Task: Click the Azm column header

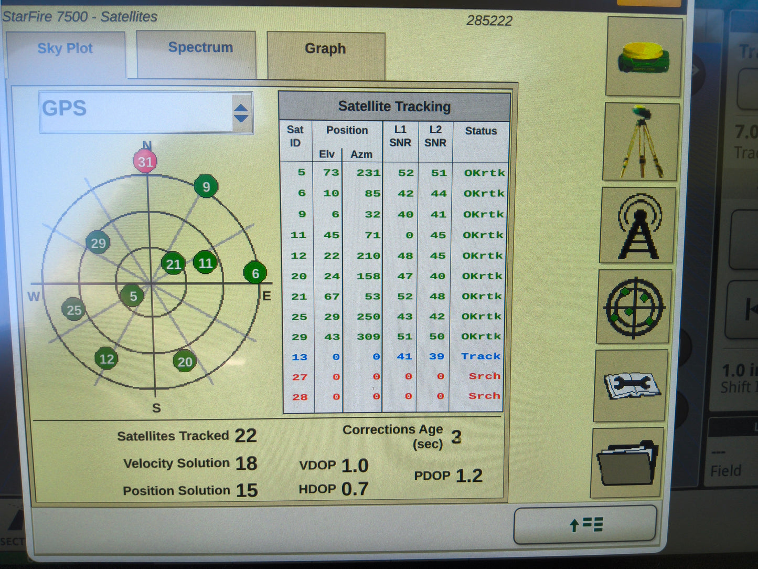Action: (x=361, y=154)
